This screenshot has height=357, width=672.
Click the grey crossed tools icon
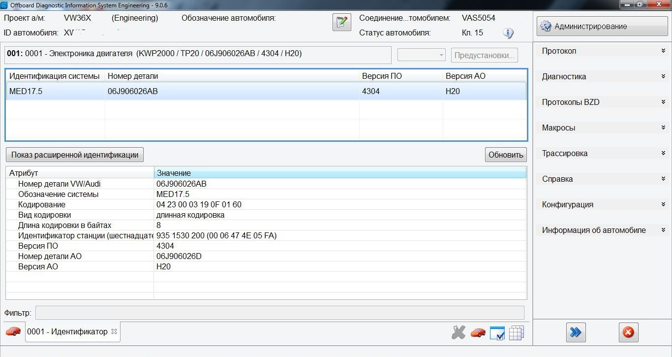(x=458, y=333)
